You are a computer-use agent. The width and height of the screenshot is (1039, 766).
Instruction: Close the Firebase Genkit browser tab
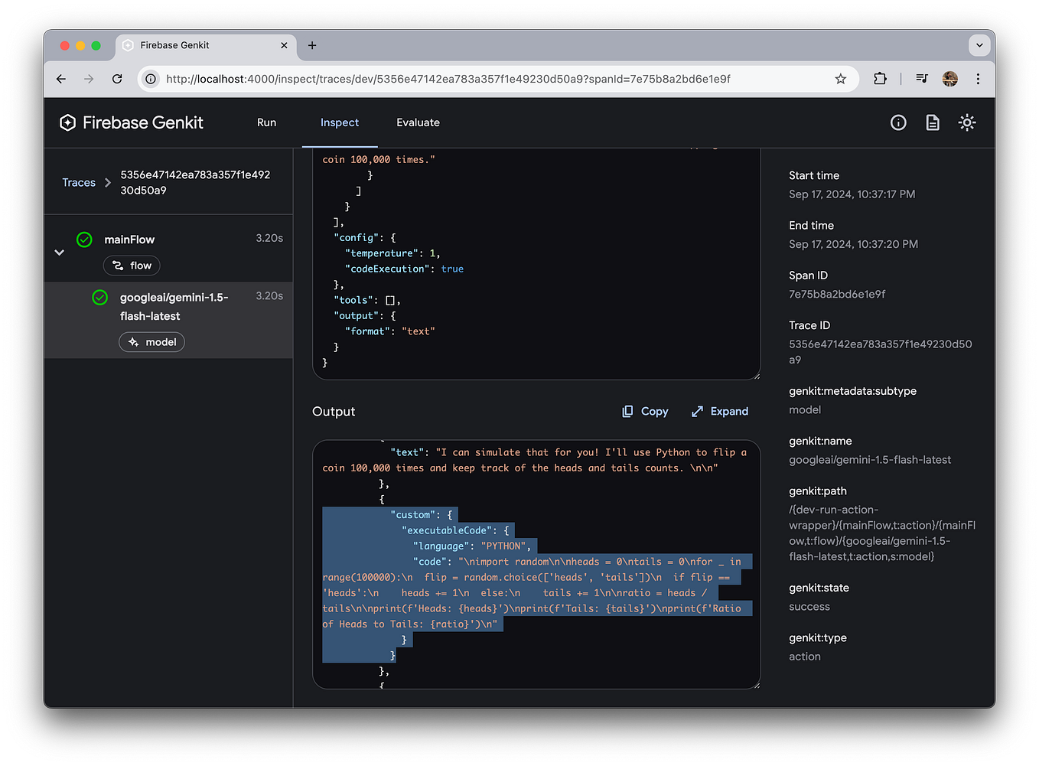coord(284,45)
